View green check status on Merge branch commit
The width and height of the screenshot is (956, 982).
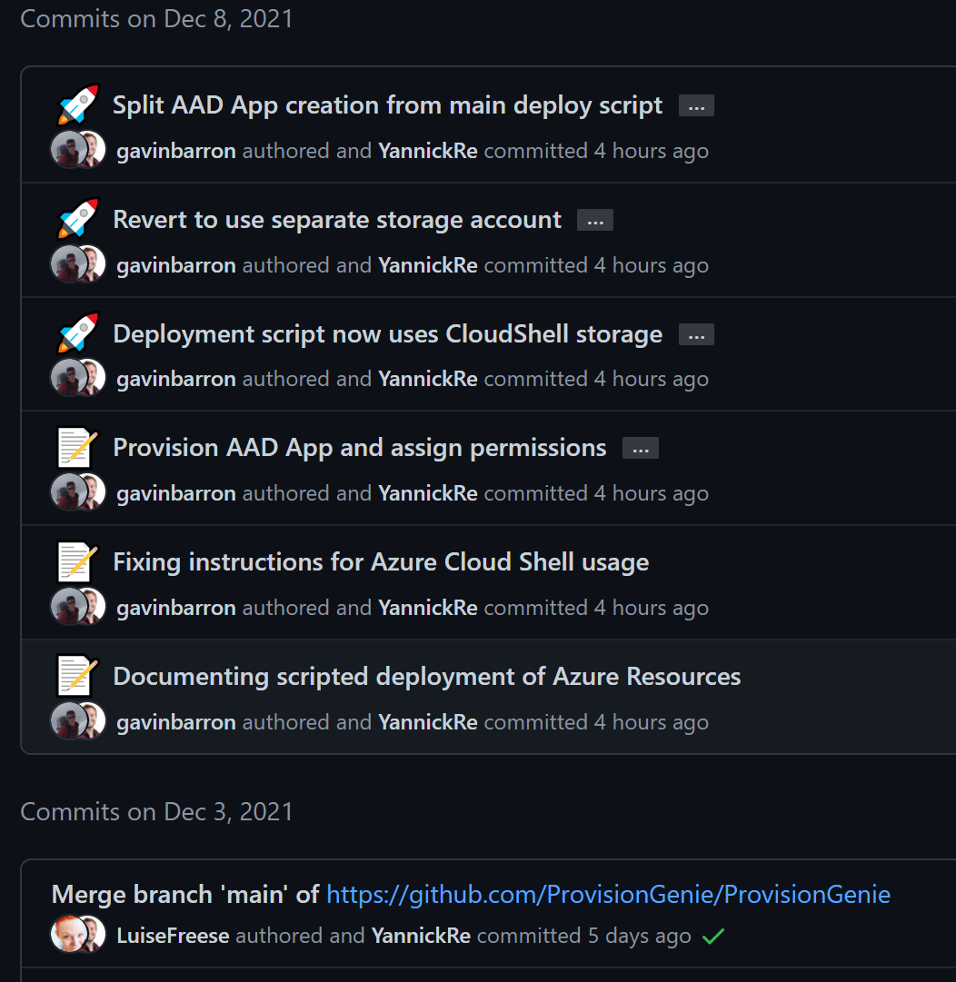click(713, 937)
